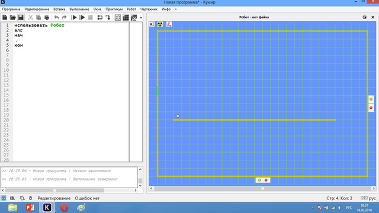Open the Практикум menu
The width and height of the screenshot is (379, 213).
click(114, 9)
